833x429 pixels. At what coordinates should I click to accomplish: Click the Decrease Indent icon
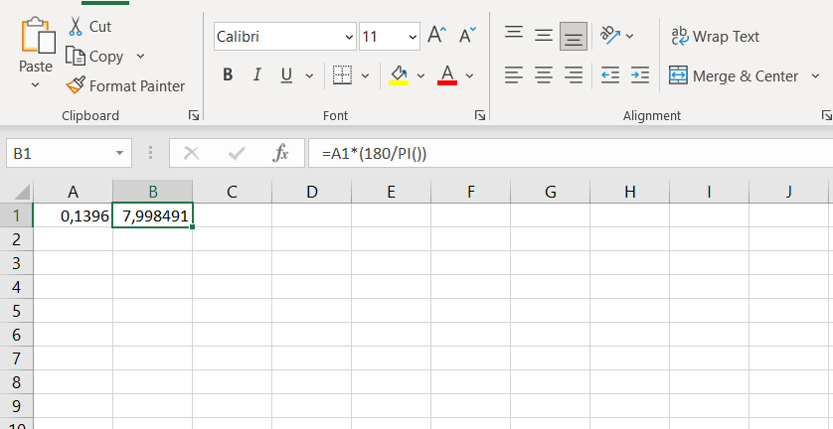610,75
